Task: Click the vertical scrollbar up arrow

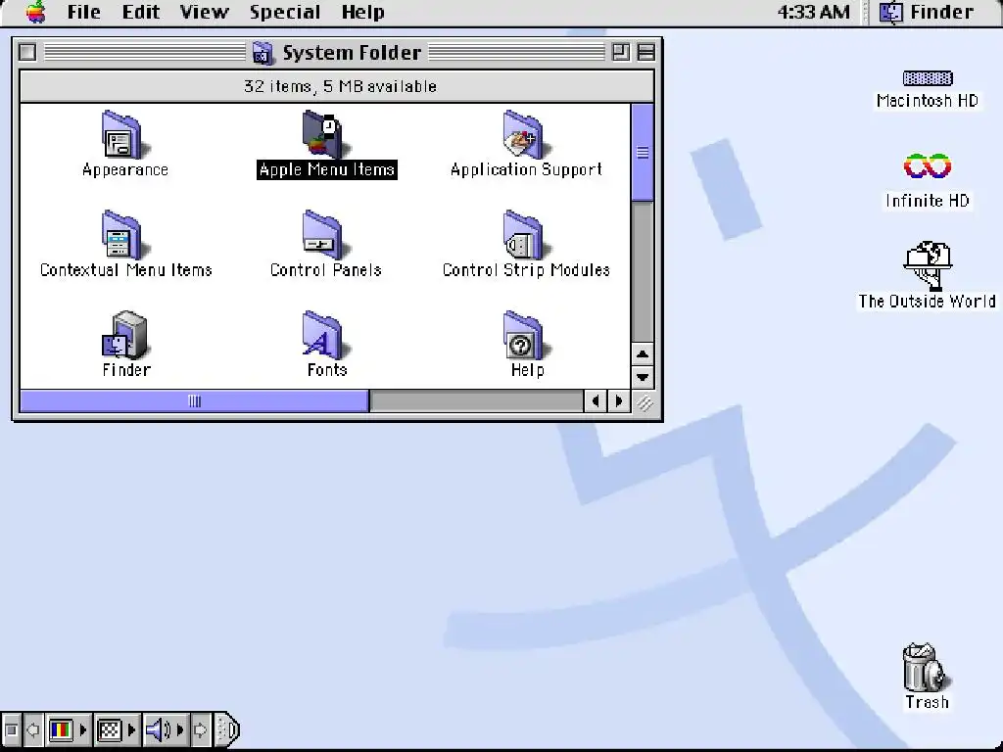Action: point(643,353)
